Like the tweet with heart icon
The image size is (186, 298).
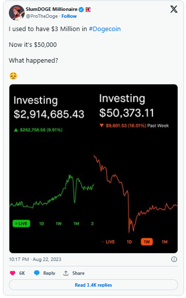pos(12,273)
